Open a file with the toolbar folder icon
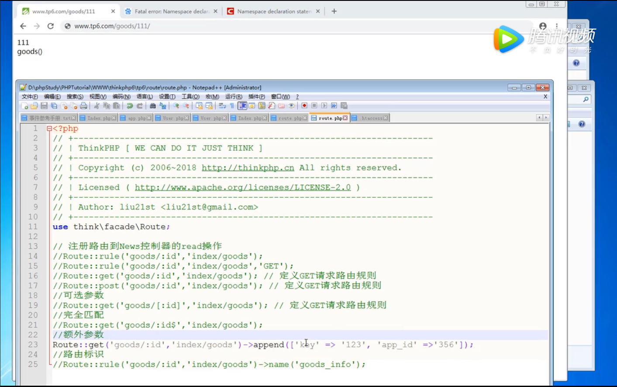The image size is (617, 387). tap(34, 106)
